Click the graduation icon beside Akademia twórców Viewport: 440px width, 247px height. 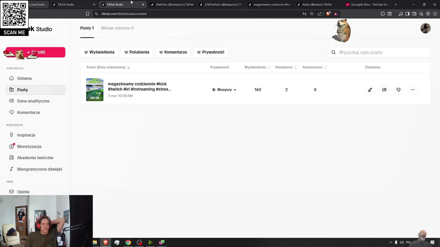(12, 157)
